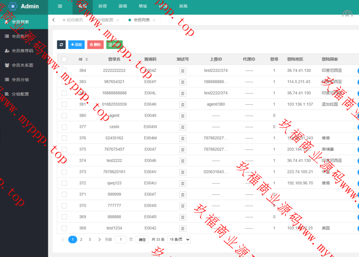Viewport: 359px width, 257px height.
Task: Close the 会员列表 tab with its x icon
Action: click(x=154, y=20)
